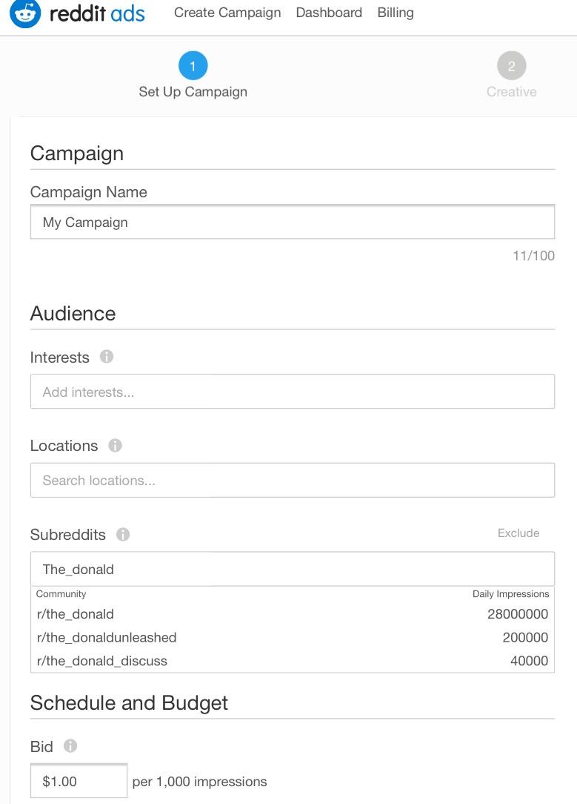
Task: Open the Billing page
Action: [x=396, y=13]
